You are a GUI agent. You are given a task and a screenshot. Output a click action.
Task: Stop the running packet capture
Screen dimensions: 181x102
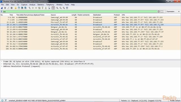5,8
